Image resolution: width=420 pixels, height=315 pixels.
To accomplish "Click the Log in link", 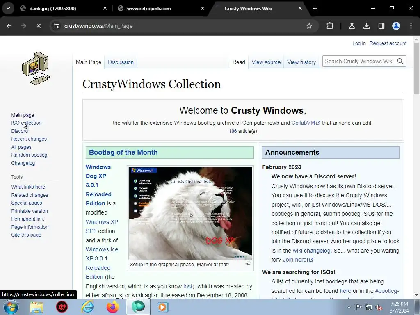I will 359,43.
